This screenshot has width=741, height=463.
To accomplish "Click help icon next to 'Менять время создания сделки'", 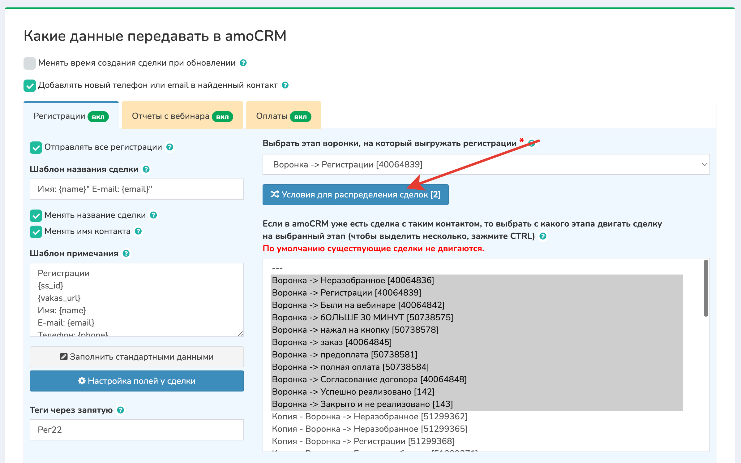I will [243, 63].
